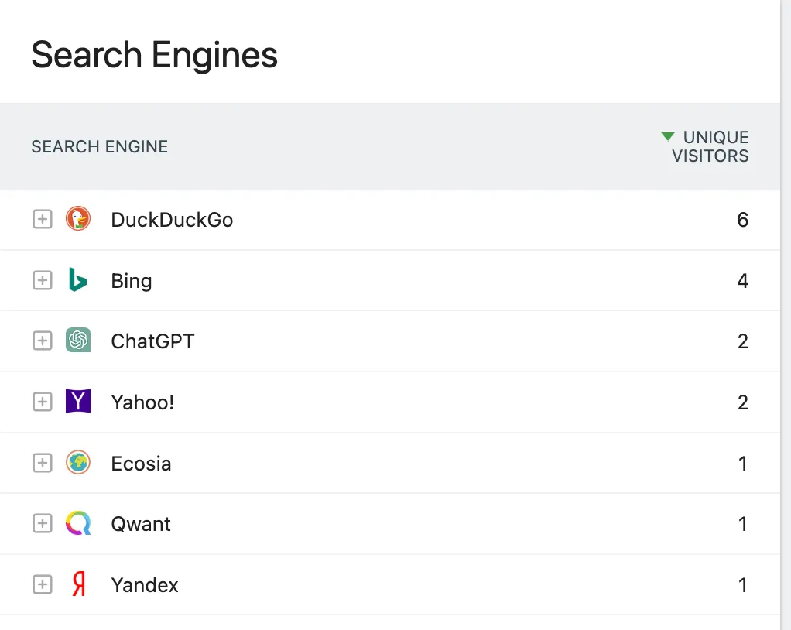This screenshot has width=791, height=630.
Task: Click the Yandex red logo icon
Action: [x=78, y=585]
